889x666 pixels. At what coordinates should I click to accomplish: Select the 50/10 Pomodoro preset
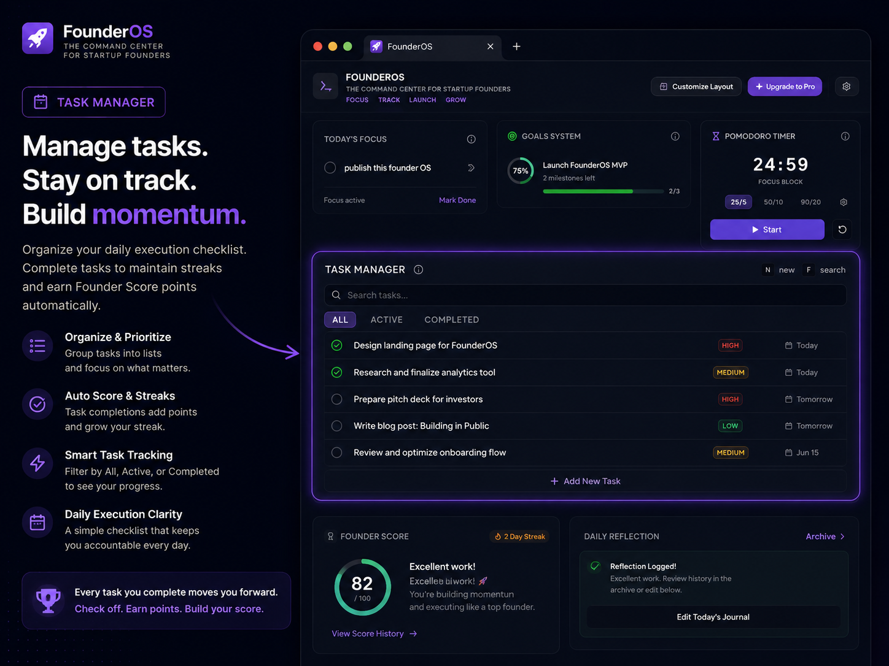[x=773, y=202]
